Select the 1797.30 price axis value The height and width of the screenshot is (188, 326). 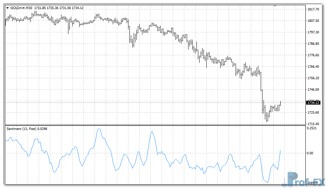313,32
